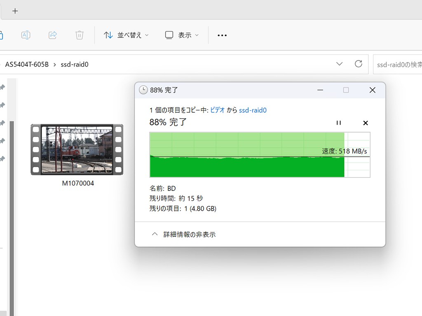This screenshot has width=422, height=316.
Task: Open the 表示 view dropdown
Action: click(182, 35)
